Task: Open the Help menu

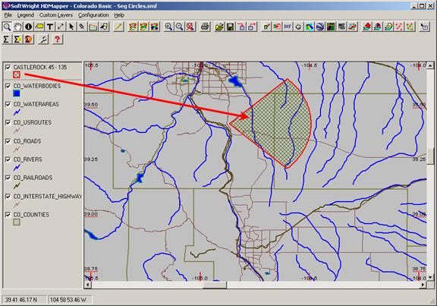Action: 119,15
